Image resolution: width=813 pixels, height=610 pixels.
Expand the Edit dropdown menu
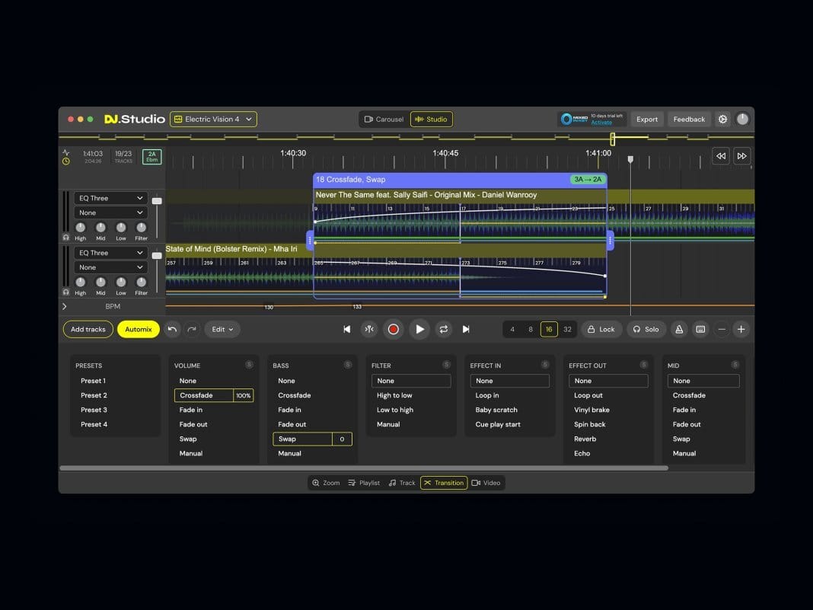[222, 329]
